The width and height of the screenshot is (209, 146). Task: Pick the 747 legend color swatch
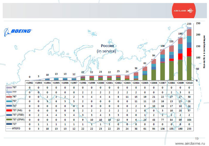point(9,106)
